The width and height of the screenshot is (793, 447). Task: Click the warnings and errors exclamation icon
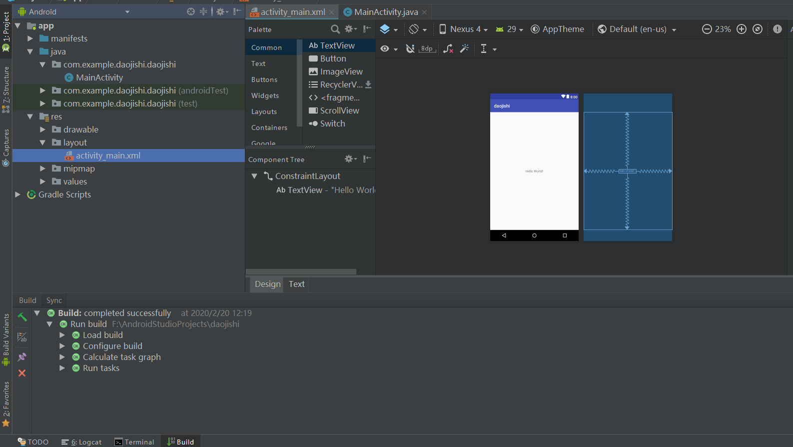tap(777, 29)
